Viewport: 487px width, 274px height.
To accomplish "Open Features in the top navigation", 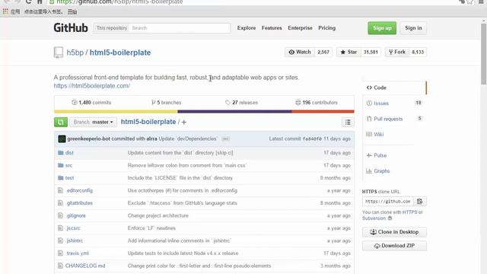I will click(x=272, y=28).
